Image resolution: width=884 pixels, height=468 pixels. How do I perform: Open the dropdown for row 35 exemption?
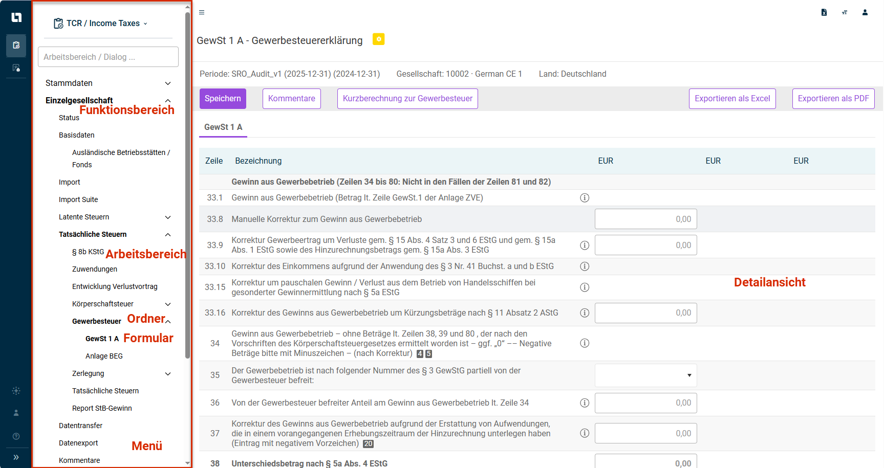pyautogui.click(x=645, y=375)
